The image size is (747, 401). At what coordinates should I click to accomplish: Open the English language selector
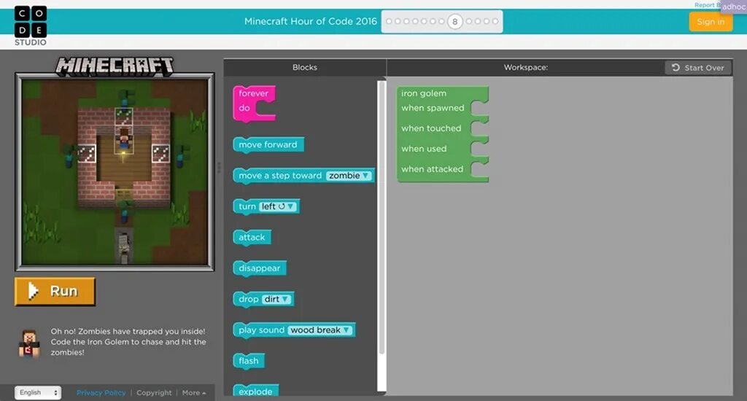[38, 392]
